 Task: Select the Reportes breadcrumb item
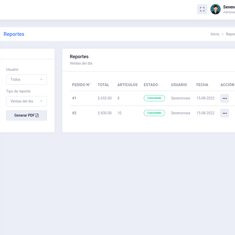click(x=230, y=34)
